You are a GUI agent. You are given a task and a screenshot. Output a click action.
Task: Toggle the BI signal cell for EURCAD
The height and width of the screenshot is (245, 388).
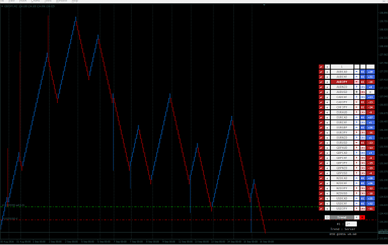(363, 117)
